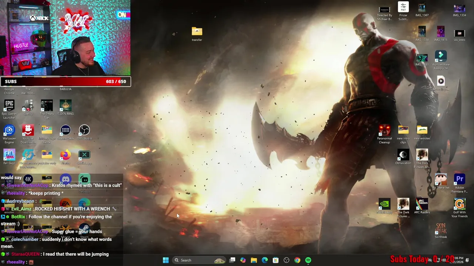
Task: Select the Speccy shortcut icon
Action: coord(28,108)
